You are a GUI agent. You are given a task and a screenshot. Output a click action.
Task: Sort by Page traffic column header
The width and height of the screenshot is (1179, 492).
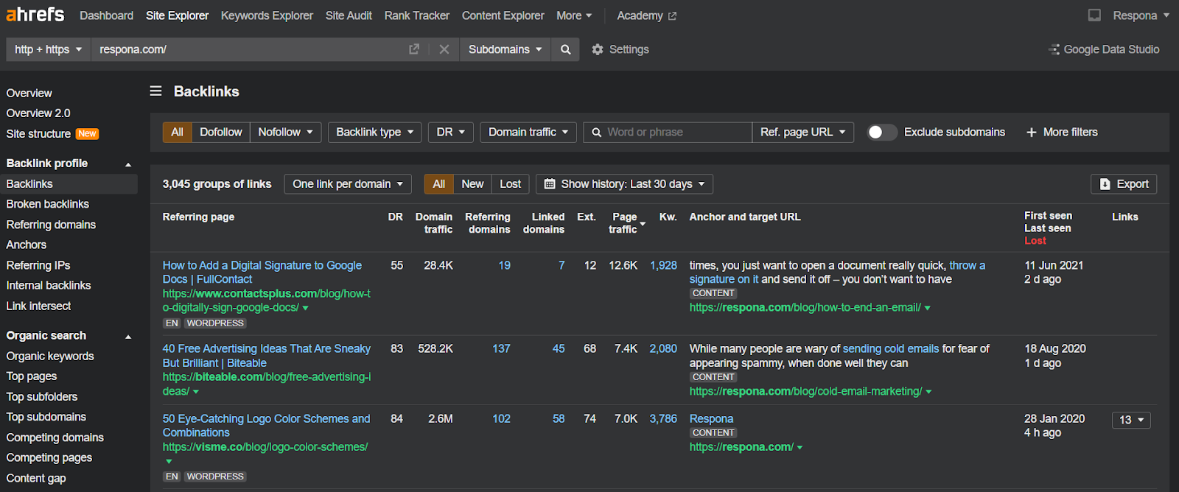(625, 222)
